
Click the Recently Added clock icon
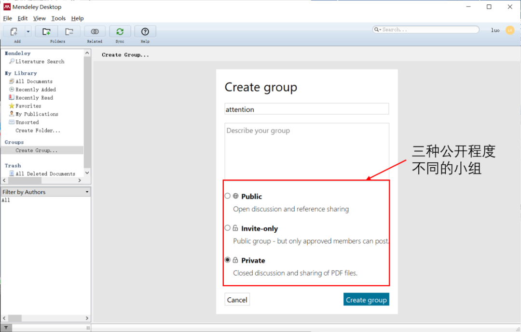(12, 89)
